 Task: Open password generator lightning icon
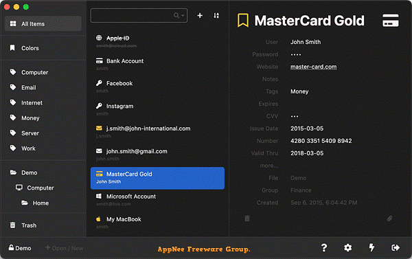click(x=371, y=247)
